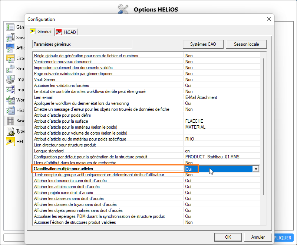Click the Paramètres généraux field
Viewport: 297px width, 245px height.
point(82,44)
